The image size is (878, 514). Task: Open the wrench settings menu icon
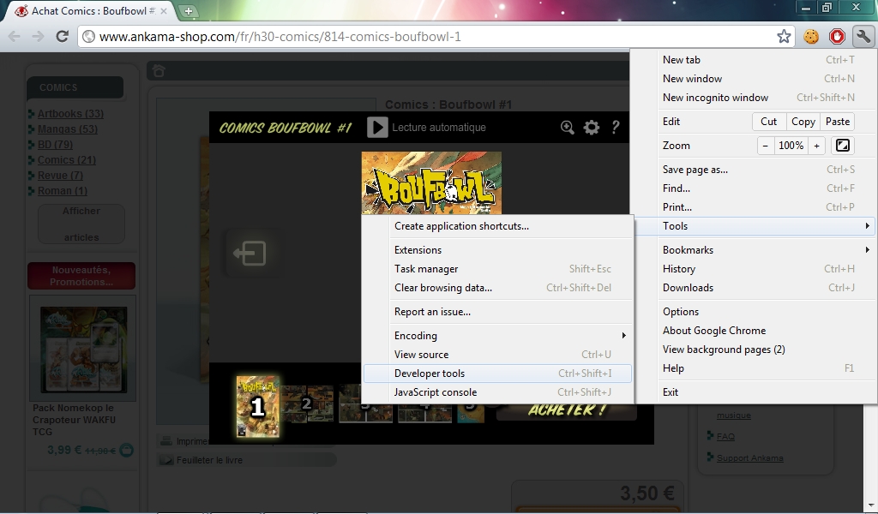(x=863, y=37)
